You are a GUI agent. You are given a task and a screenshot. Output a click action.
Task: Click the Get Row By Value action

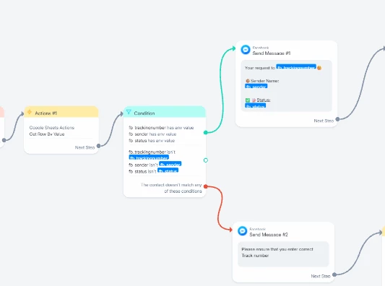pyautogui.click(x=47, y=134)
